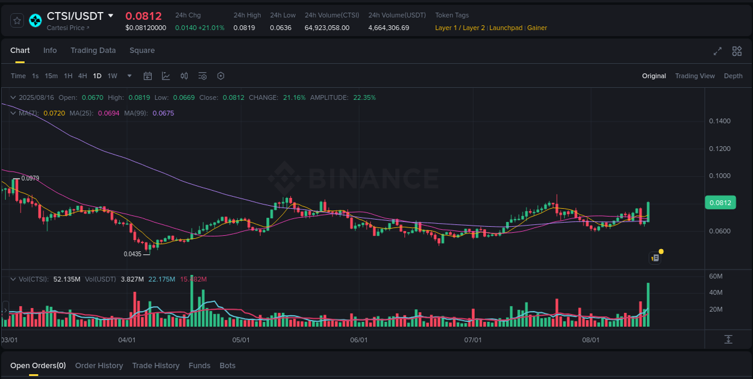Switch chart display to Trading View
Image resolution: width=753 pixels, height=379 pixels.
point(695,76)
